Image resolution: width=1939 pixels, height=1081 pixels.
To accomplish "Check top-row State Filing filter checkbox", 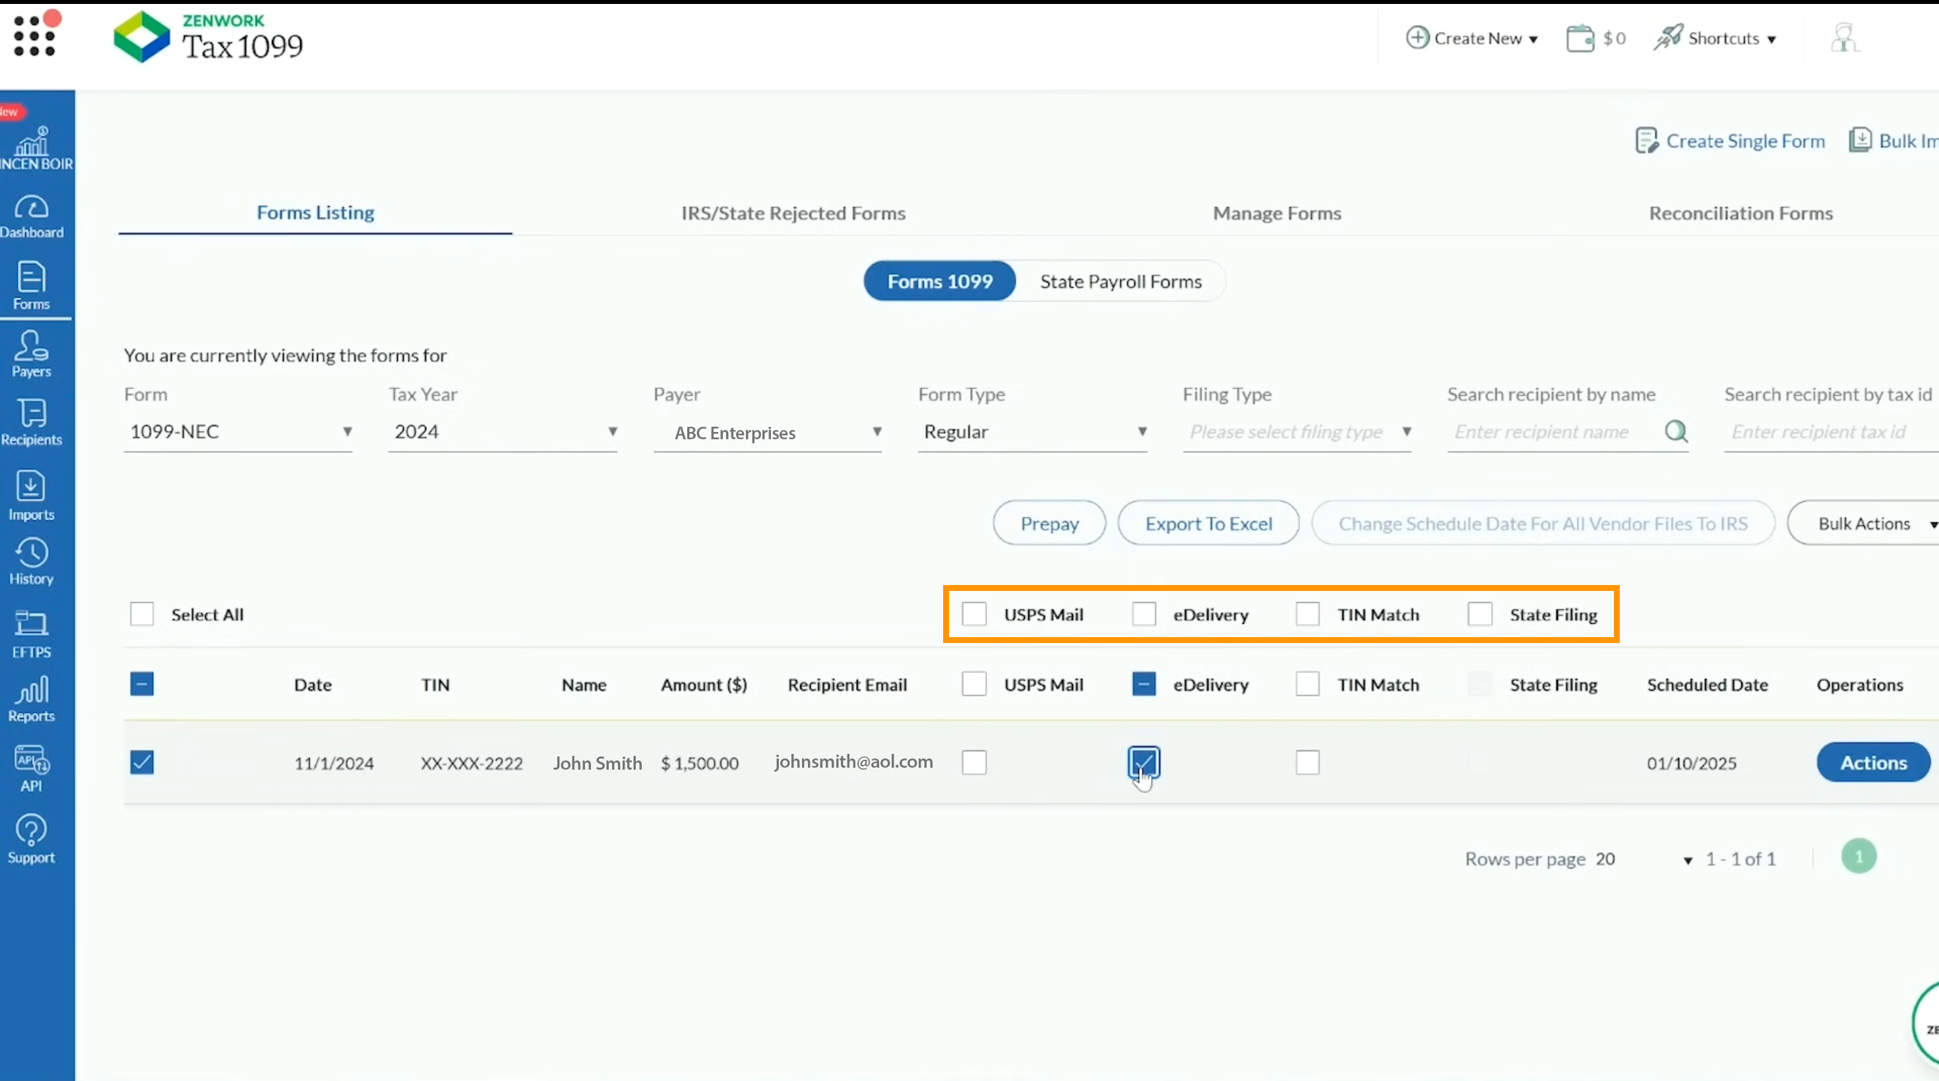I will (1480, 614).
